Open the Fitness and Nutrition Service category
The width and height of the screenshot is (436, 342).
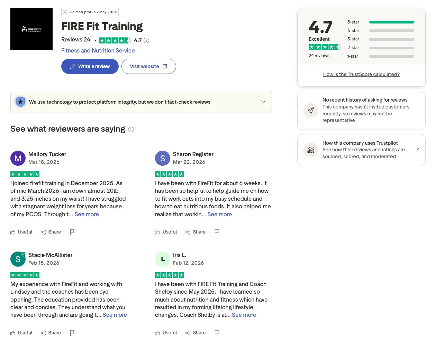(x=98, y=50)
